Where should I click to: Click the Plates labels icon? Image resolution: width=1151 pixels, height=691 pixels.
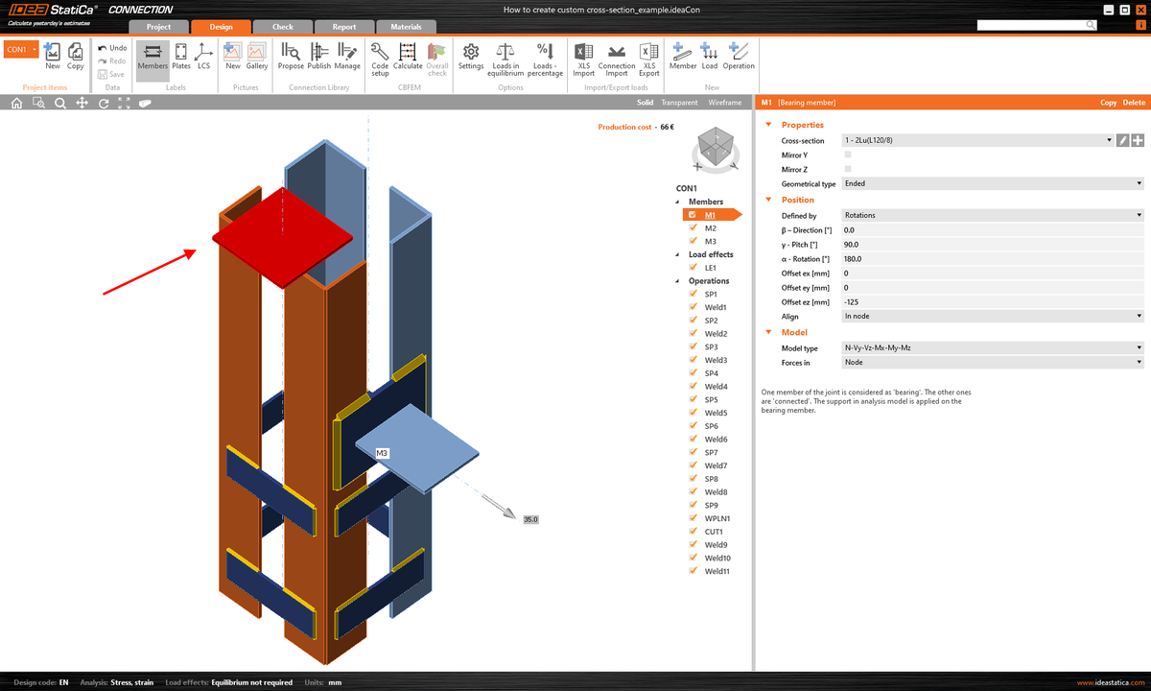pos(180,58)
